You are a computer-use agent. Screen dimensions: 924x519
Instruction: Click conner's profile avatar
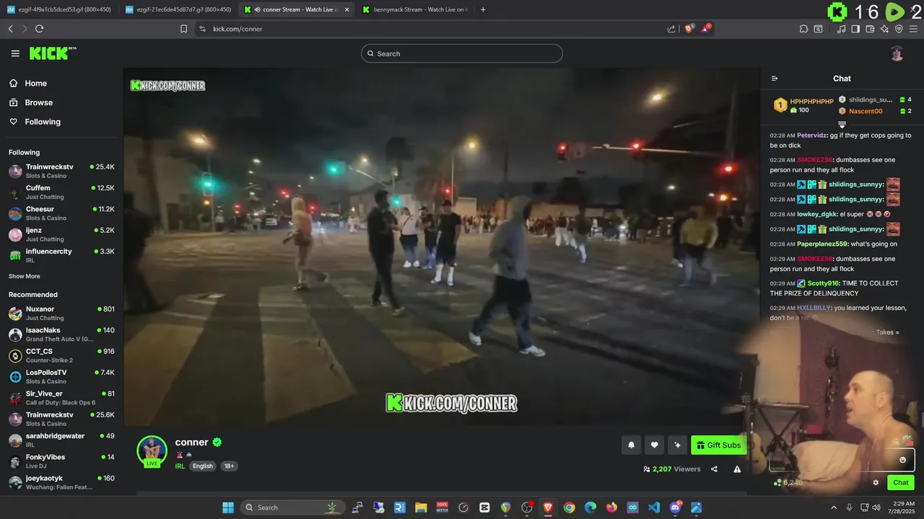(152, 452)
